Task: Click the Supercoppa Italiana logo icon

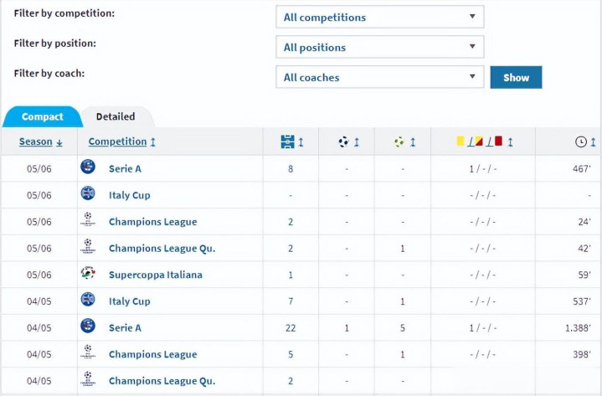Action: click(x=88, y=274)
